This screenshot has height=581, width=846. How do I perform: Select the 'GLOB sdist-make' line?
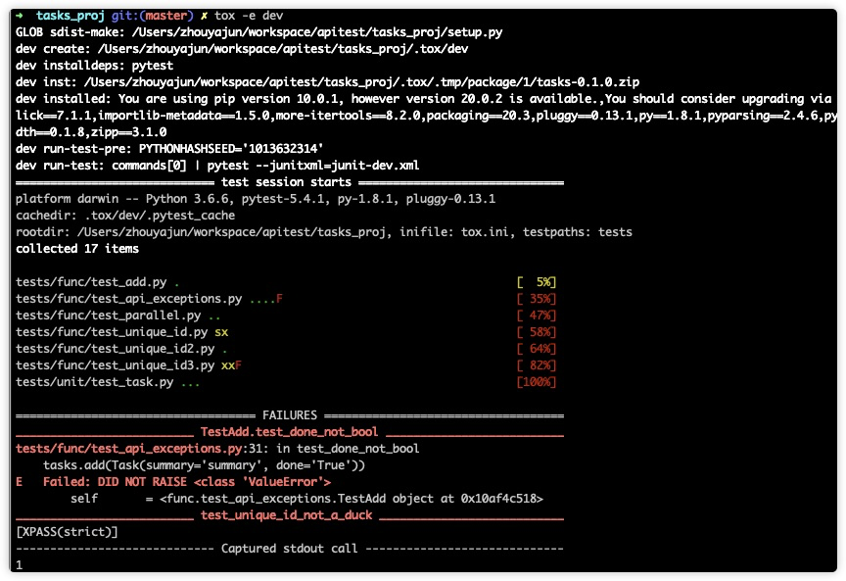[258, 32]
